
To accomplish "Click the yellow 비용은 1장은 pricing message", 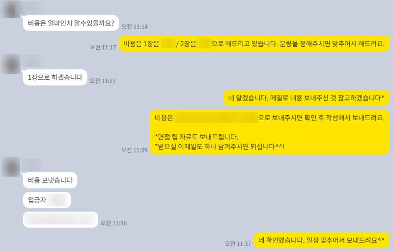I will coord(253,44).
